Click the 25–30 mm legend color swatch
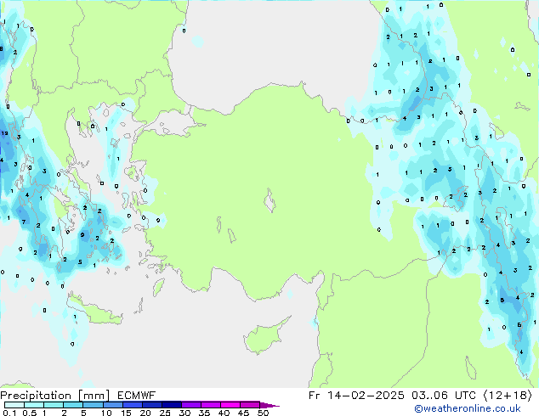The image size is (539, 416). [171, 405]
